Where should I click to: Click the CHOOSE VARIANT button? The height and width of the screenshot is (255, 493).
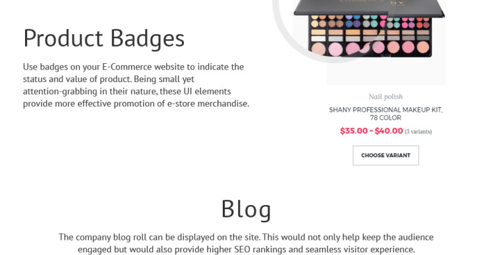[x=386, y=155]
